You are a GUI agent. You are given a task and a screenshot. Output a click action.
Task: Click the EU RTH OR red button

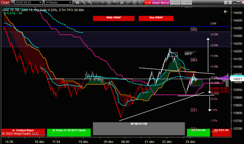point(221,132)
